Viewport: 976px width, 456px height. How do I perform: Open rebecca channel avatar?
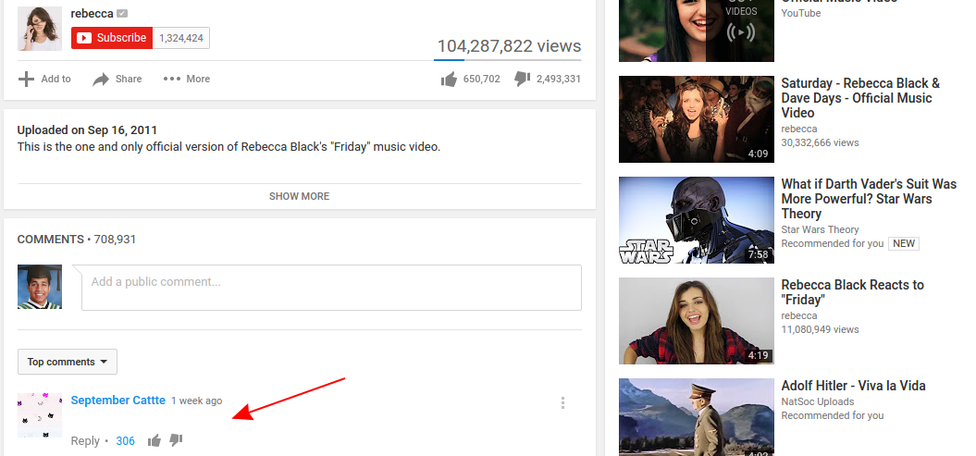tap(40, 28)
